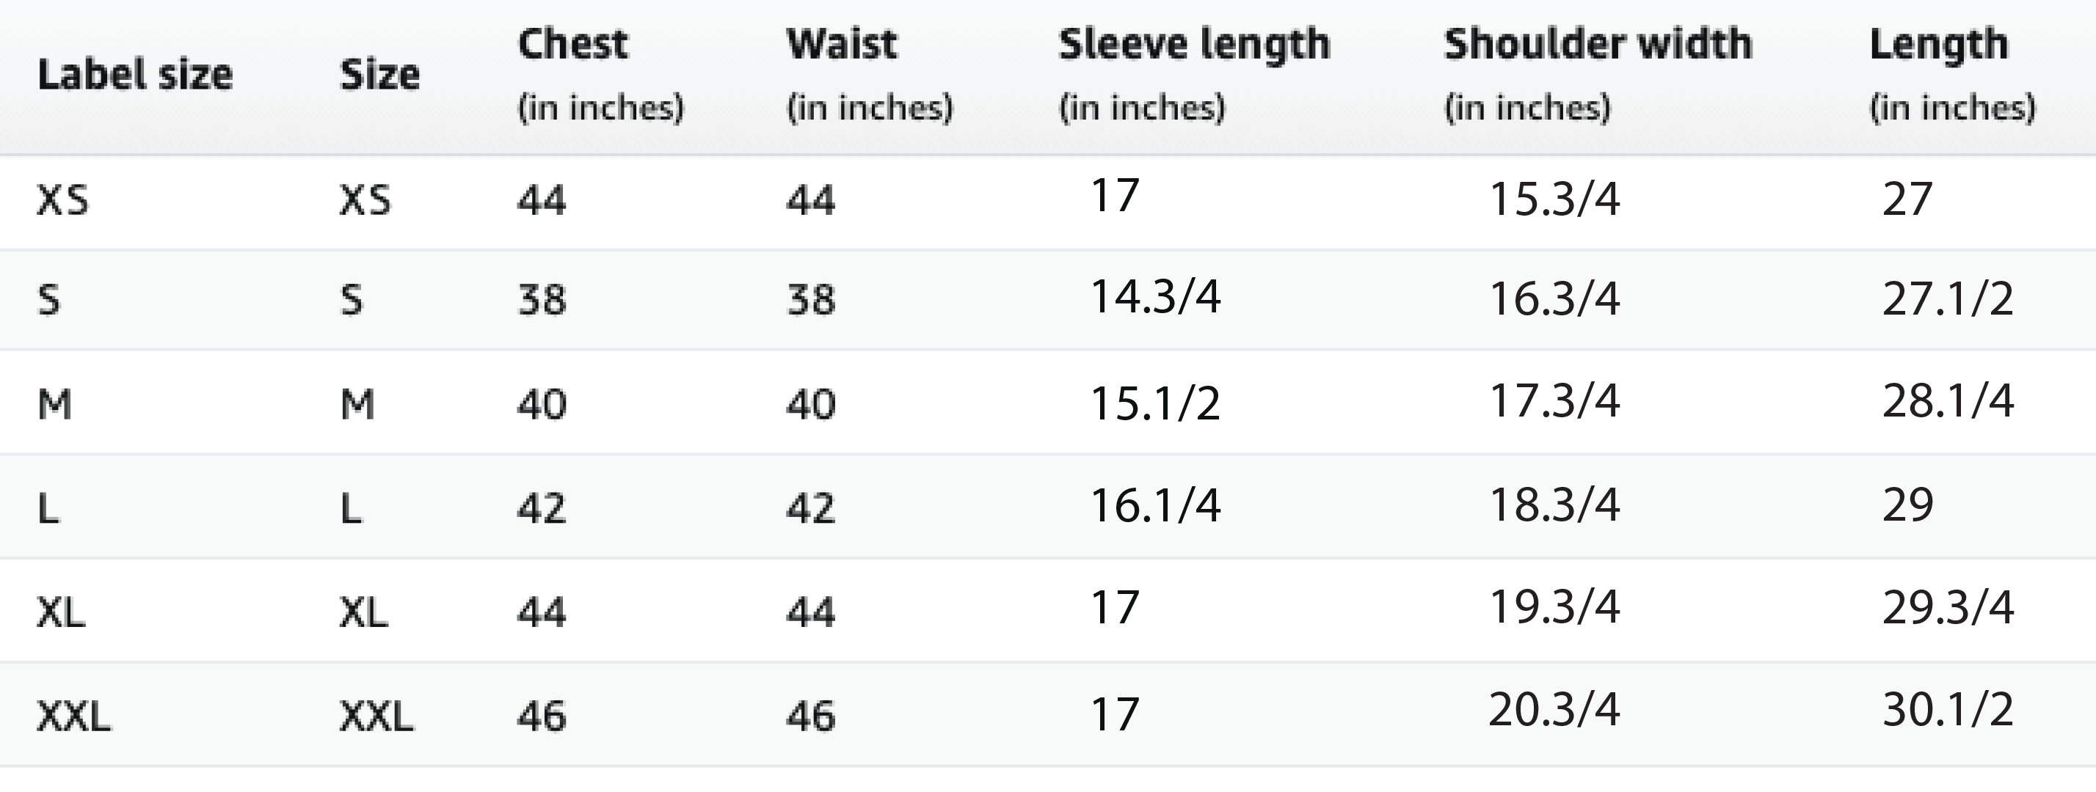Select the XXL label size cell

tap(74, 716)
